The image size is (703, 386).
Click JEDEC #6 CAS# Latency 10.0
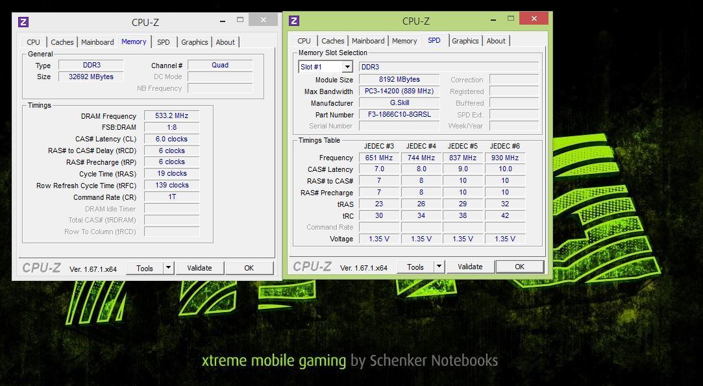pos(505,169)
